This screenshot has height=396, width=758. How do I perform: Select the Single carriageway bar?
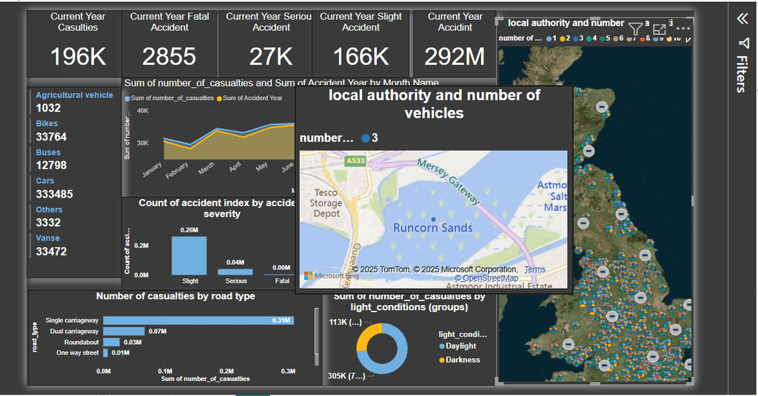pos(198,320)
